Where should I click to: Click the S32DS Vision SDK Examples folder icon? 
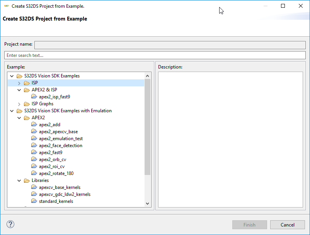click(x=19, y=76)
